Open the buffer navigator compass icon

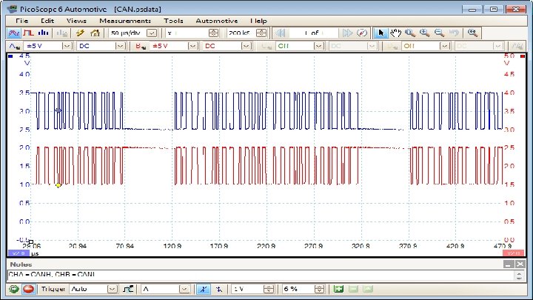tap(361, 33)
